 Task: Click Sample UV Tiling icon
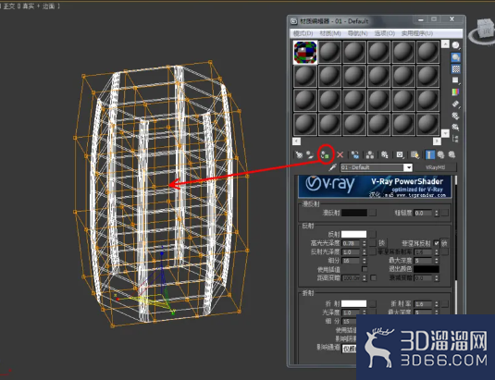(455, 80)
